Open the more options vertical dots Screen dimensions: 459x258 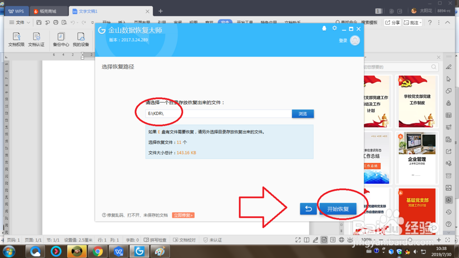pyautogui.click(x=438, y=22)
